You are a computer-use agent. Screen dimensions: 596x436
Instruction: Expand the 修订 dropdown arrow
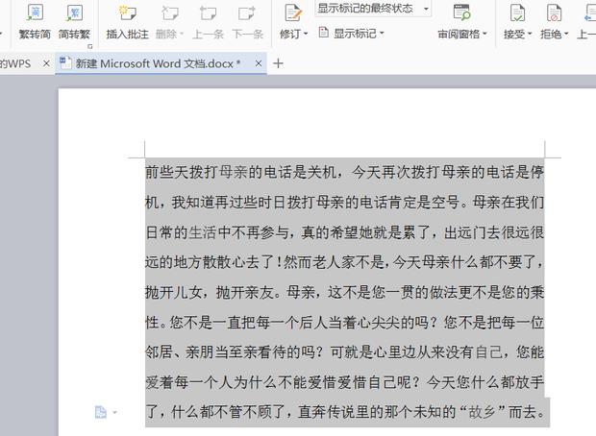(x=306, y=35)
